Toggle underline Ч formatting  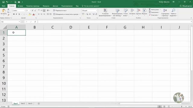coord(19,14)
